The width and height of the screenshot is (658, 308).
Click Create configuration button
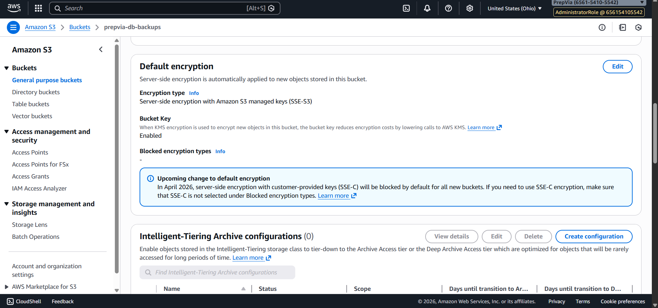click(594, 236)
